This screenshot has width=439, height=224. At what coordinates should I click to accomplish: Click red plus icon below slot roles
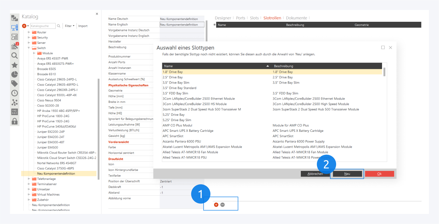tap(216, 205)
